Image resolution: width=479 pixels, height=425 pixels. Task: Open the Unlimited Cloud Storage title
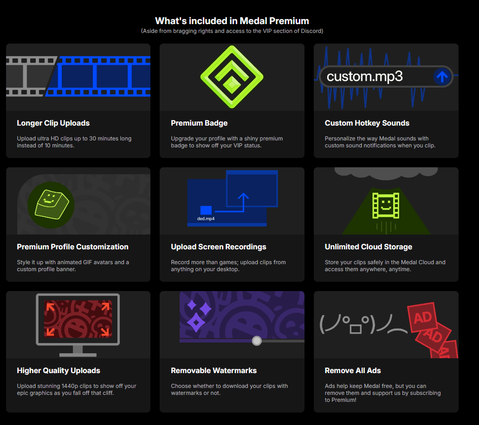[x=369, y=247]
